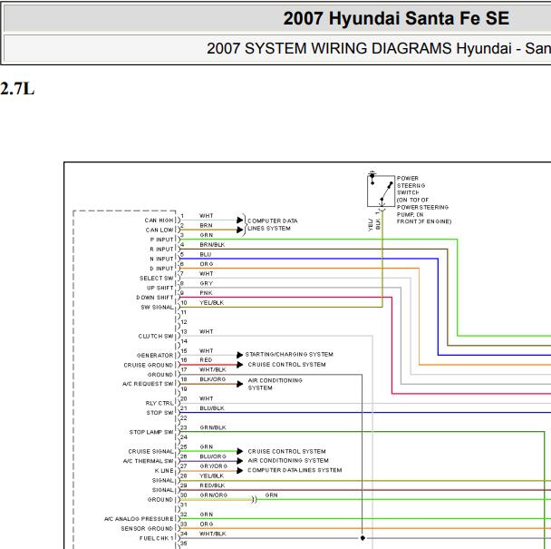Click the arrow next to STARTING/CHARGING SYSTEM
Viewport: 551px width, 549px height.
click(240, 355)
